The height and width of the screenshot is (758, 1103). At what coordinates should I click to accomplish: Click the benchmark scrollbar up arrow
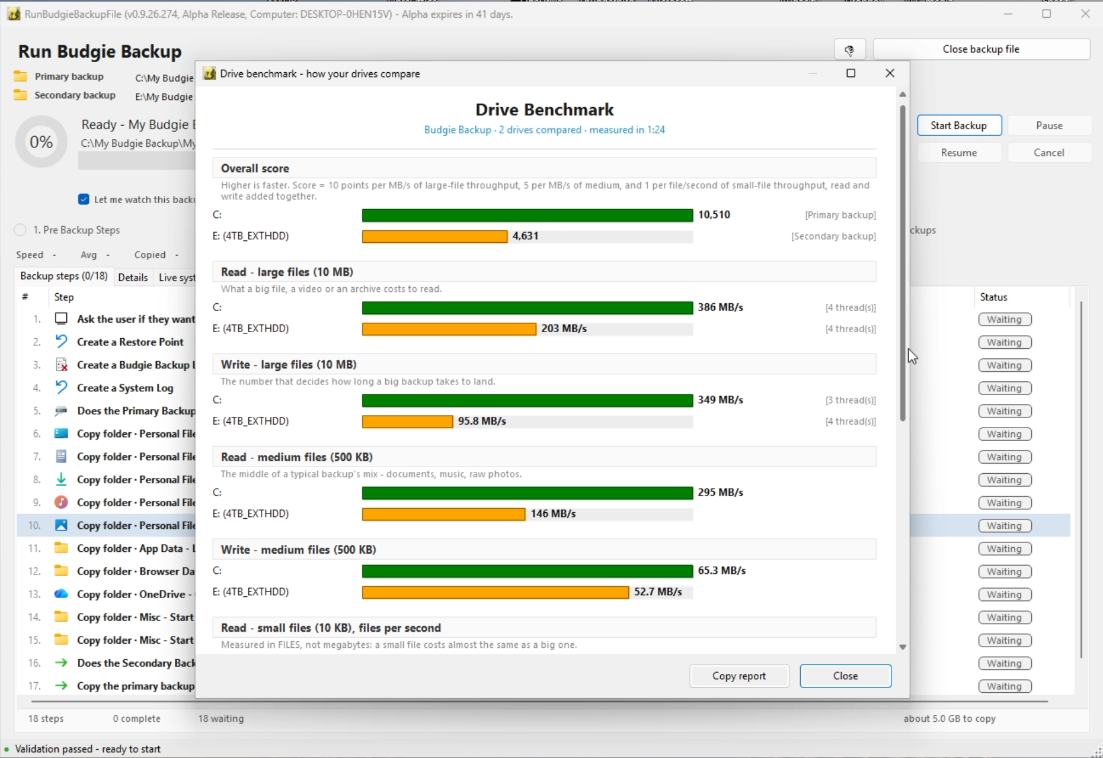point(903,95)
